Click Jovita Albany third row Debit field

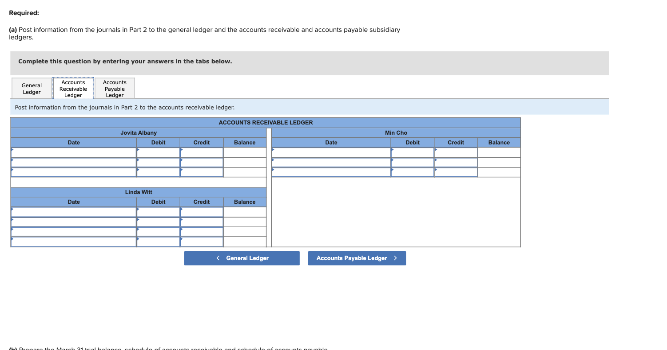click(158, 172)
